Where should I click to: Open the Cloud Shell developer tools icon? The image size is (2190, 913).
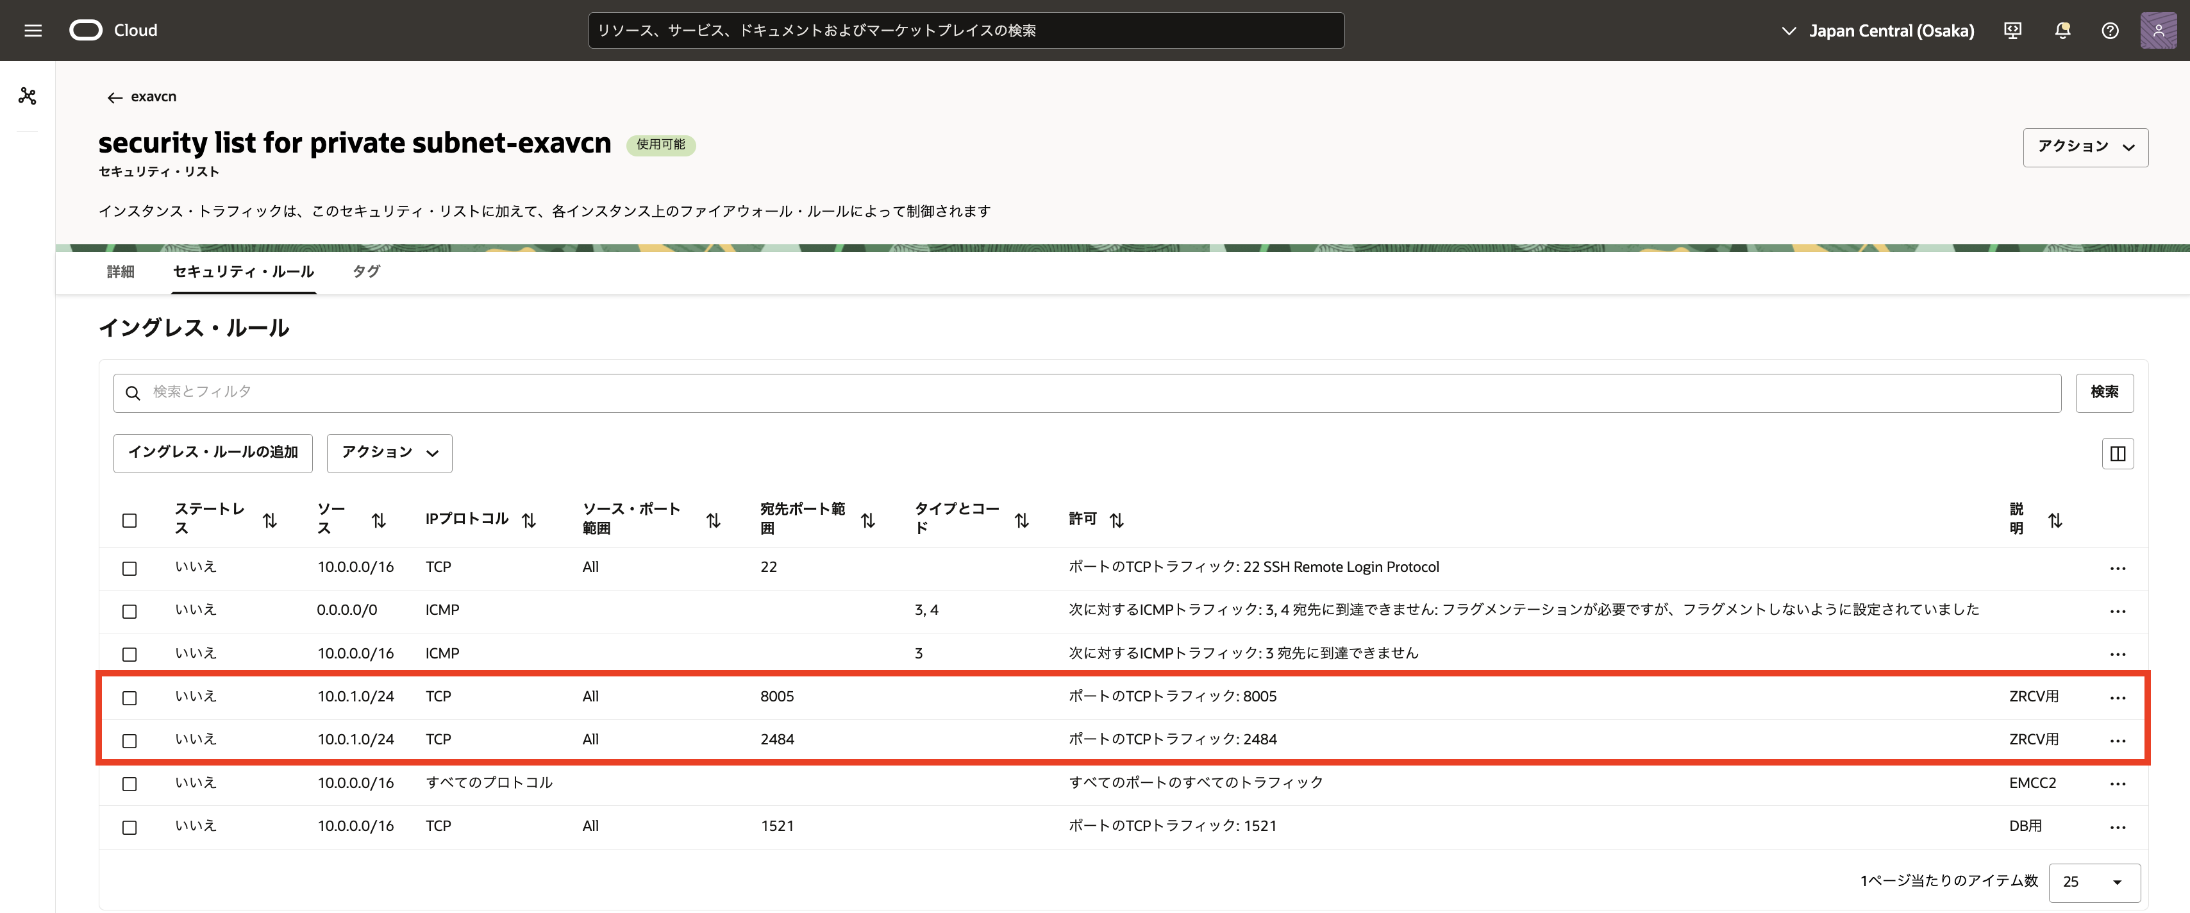pyautogui.click(x=2012, y=31)
